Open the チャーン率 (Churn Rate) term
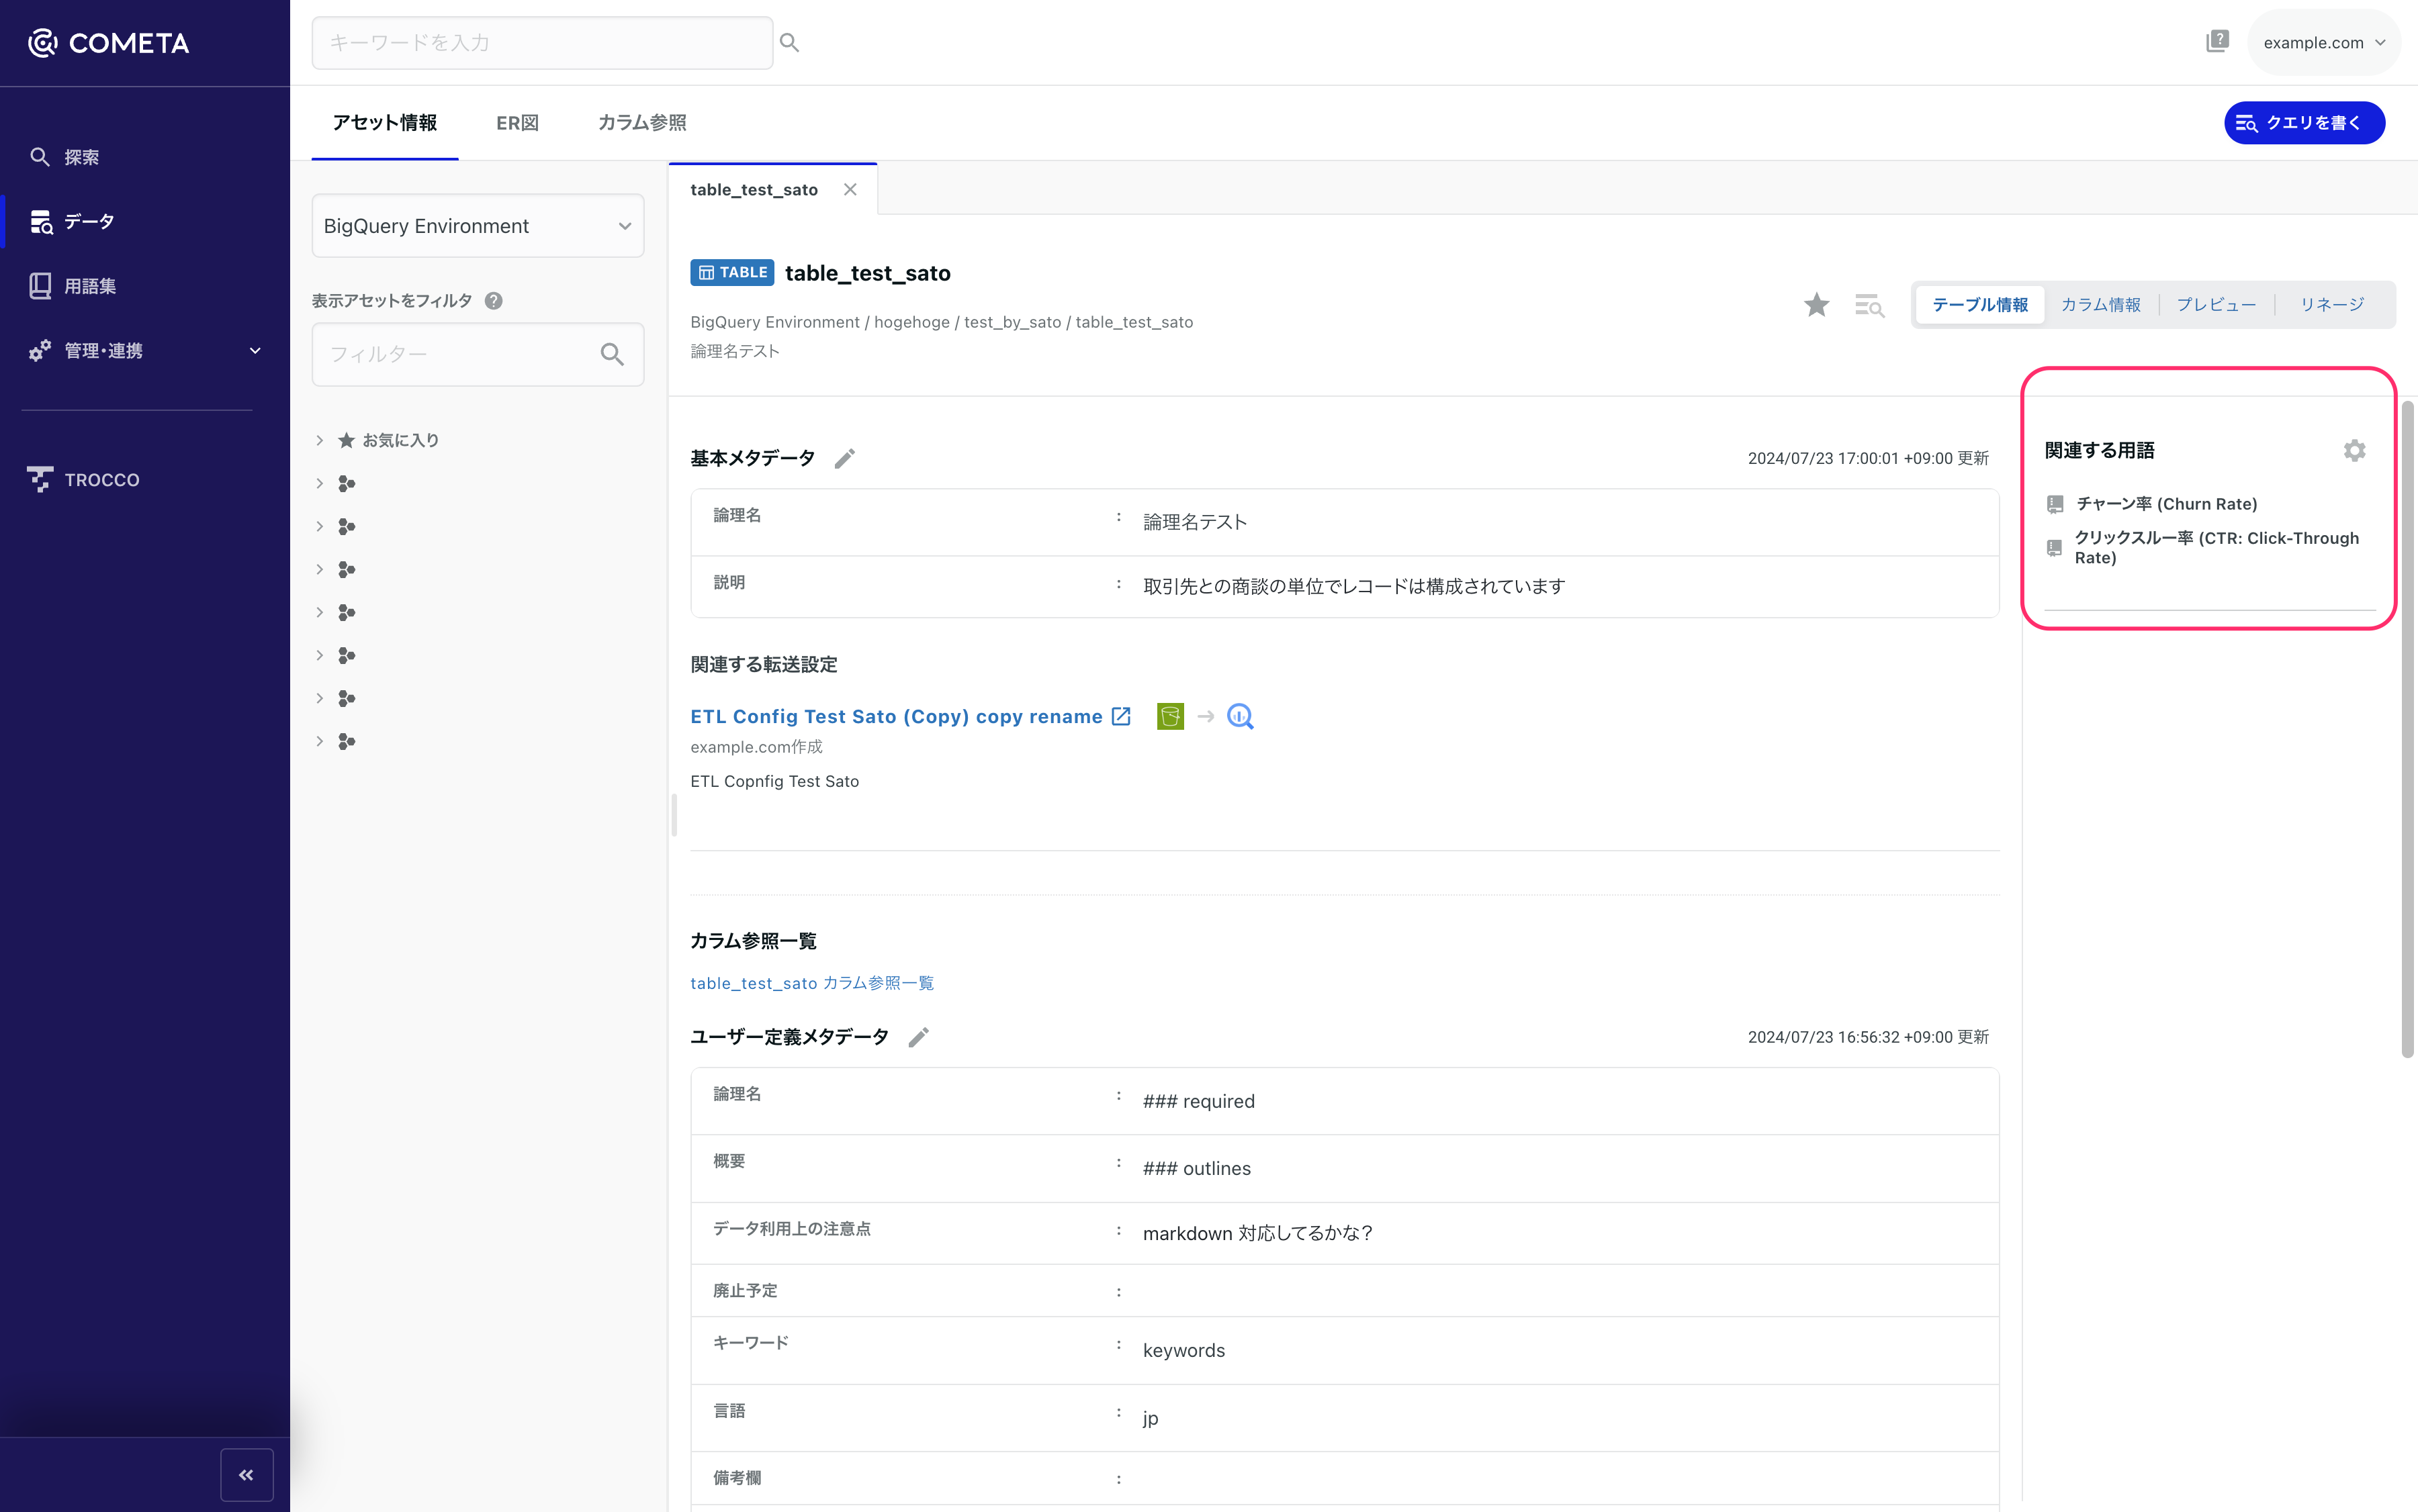The image size is (2418, 1512). tap(2166, 504)
